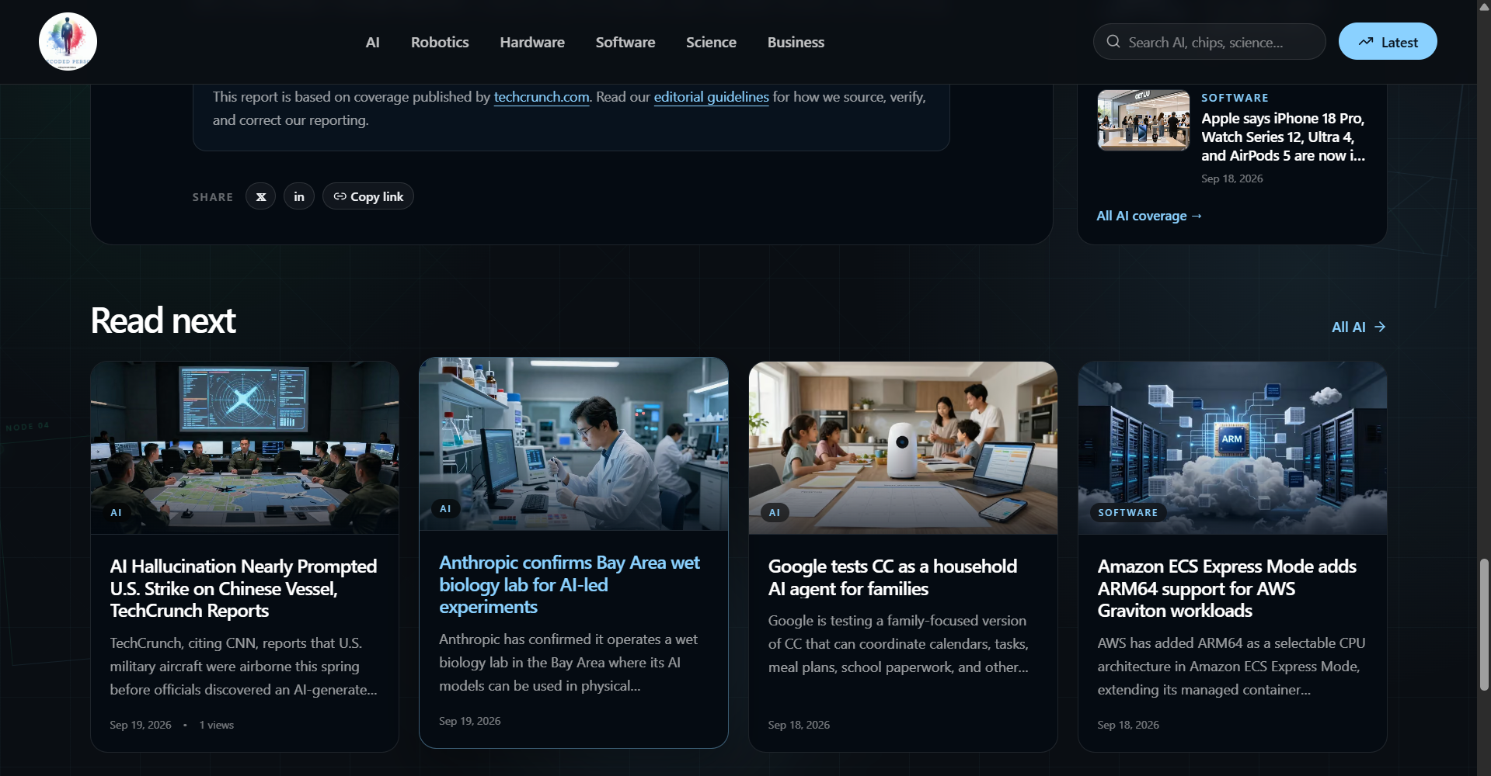Follow the techcrunch.com source link

[x=542, y=97]
